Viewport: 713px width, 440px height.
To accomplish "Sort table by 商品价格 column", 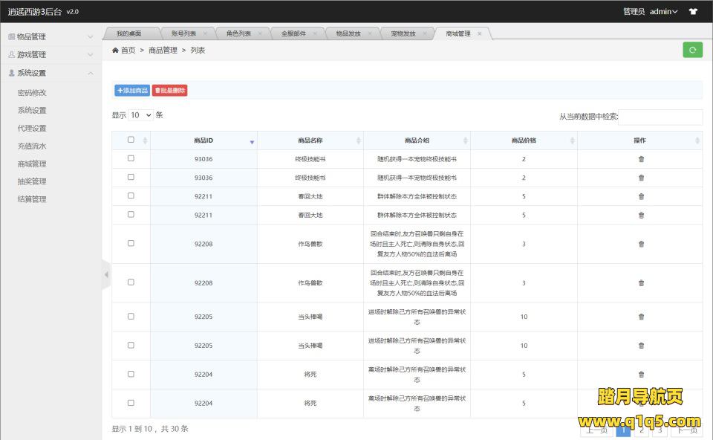I will pyautogui.click(x=524, y=140).
